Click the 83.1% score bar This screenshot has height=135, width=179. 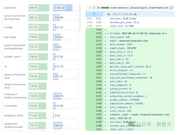(39, 17)
